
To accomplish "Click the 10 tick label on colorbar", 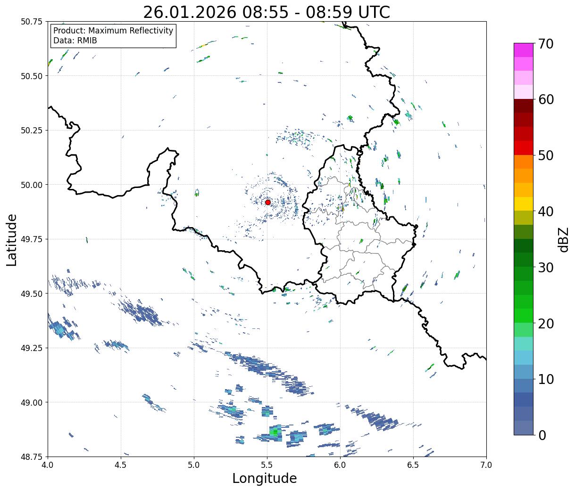I will [x=545, y=379].
